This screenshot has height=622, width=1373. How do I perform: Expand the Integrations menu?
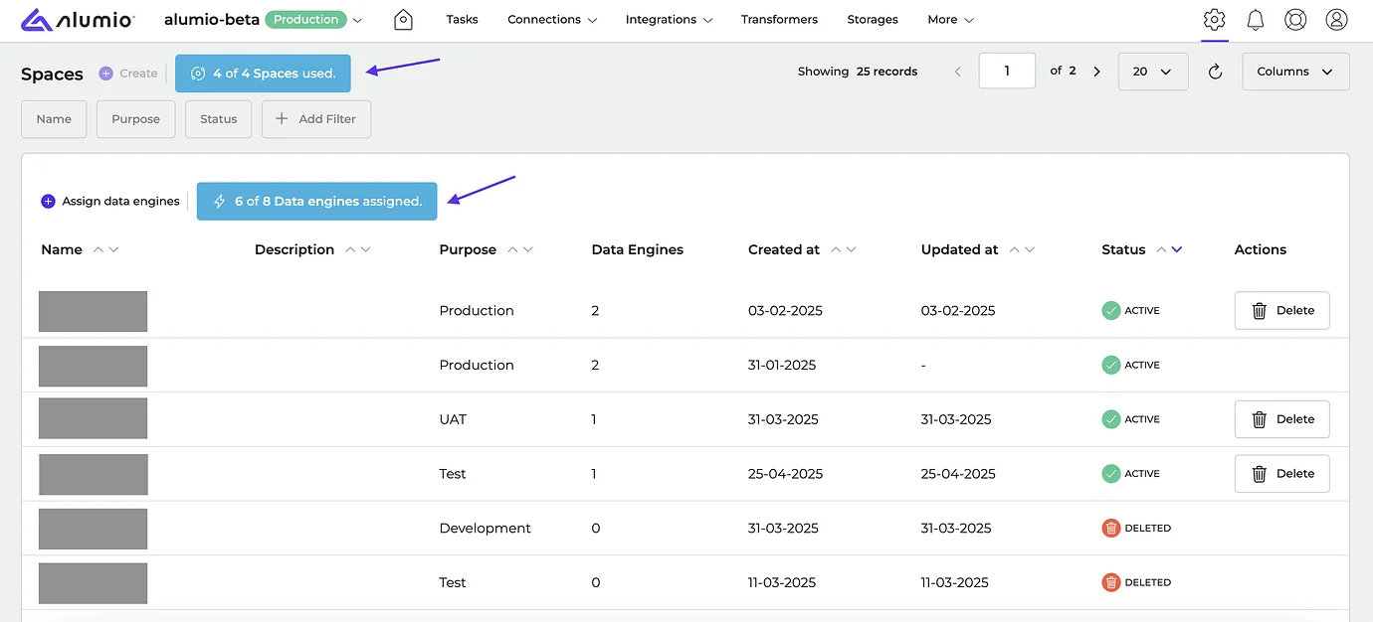(x=669, y=20)
